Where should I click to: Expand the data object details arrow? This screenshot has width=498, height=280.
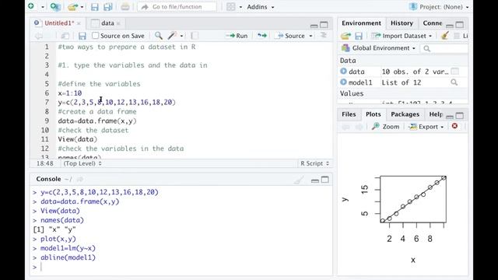[x=343, y=71]
